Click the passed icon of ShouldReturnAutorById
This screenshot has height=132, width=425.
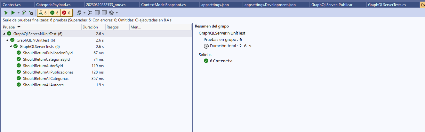tap(19, 66)
